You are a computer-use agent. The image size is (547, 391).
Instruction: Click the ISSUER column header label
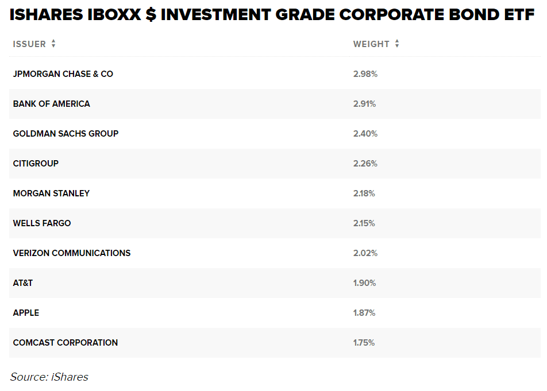click(x=29, y=44)
